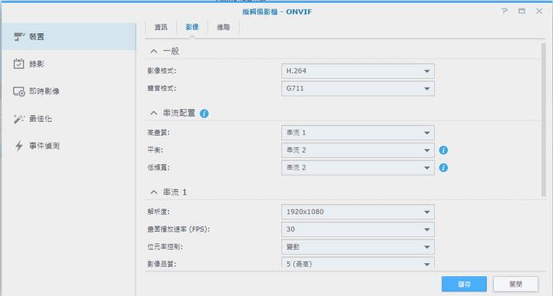Viewport: 553px width, 296px height.
Task: Click the 儲存 (Save) button
Action: pos(464,284)
